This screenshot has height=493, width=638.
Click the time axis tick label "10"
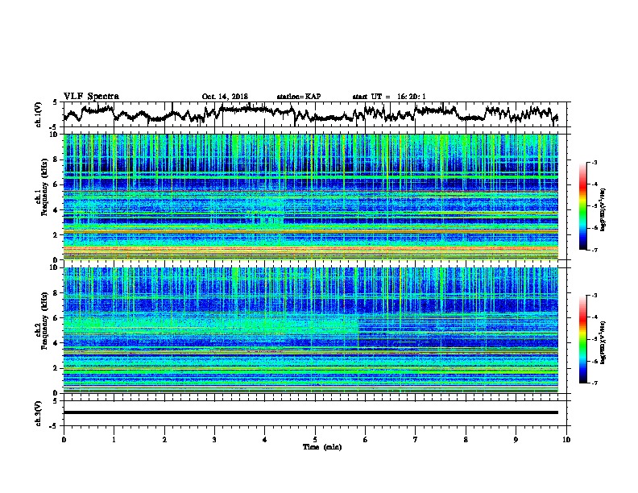click(x=566, y=440)
